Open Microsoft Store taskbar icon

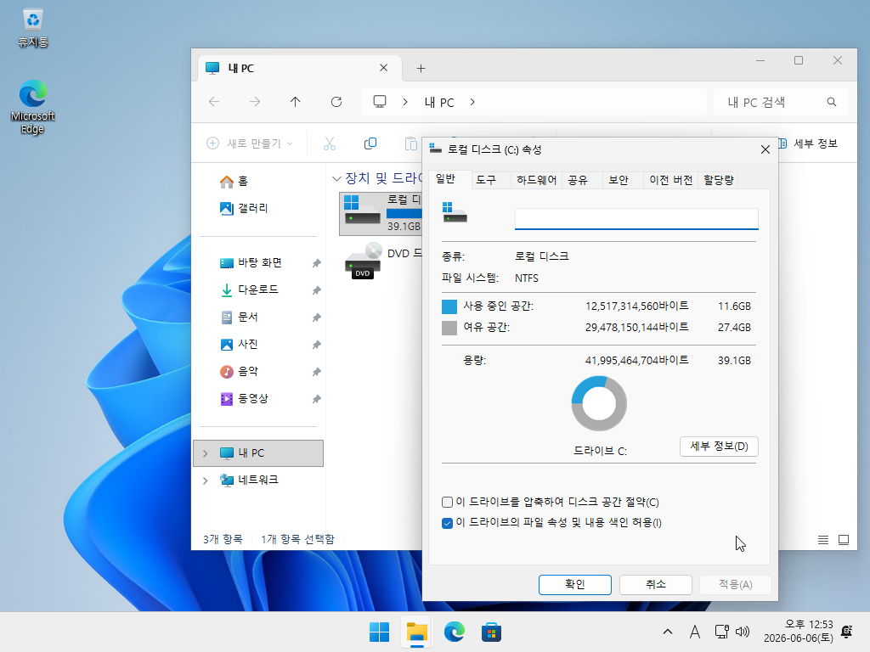[491, 632]
